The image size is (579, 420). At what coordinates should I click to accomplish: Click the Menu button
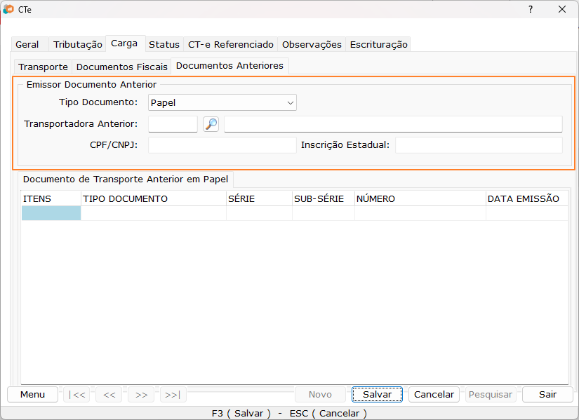pos(32,395)
